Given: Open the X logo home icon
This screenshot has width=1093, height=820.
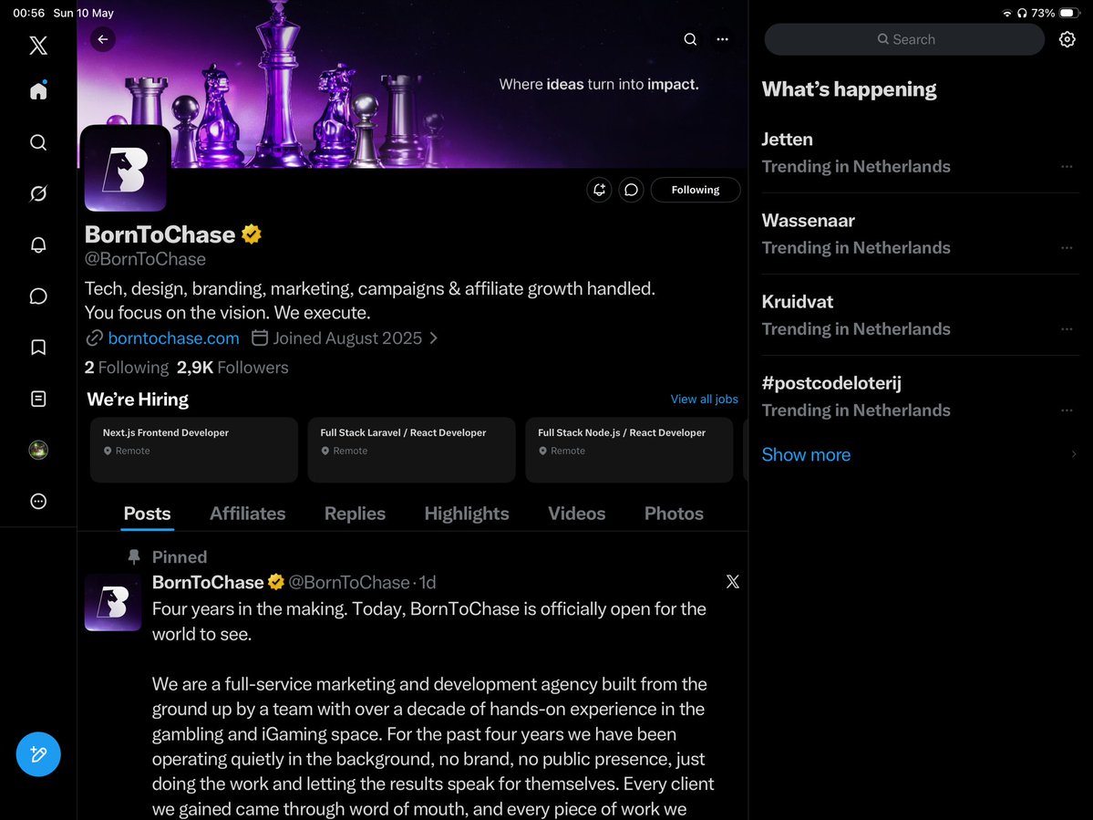Looking at the screenshot, I should (x=38, y=46).
